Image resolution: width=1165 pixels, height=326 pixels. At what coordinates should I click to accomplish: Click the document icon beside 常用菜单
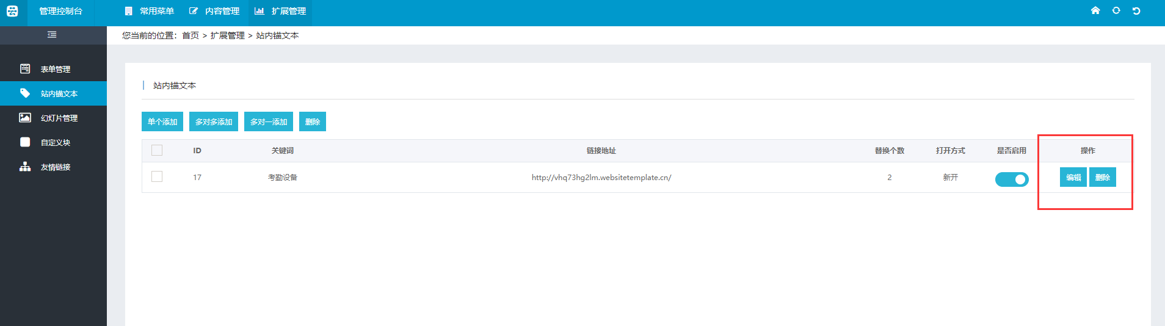128,11
